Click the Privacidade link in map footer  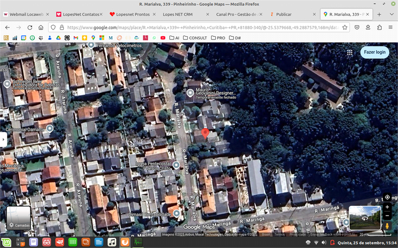(298, 235)
